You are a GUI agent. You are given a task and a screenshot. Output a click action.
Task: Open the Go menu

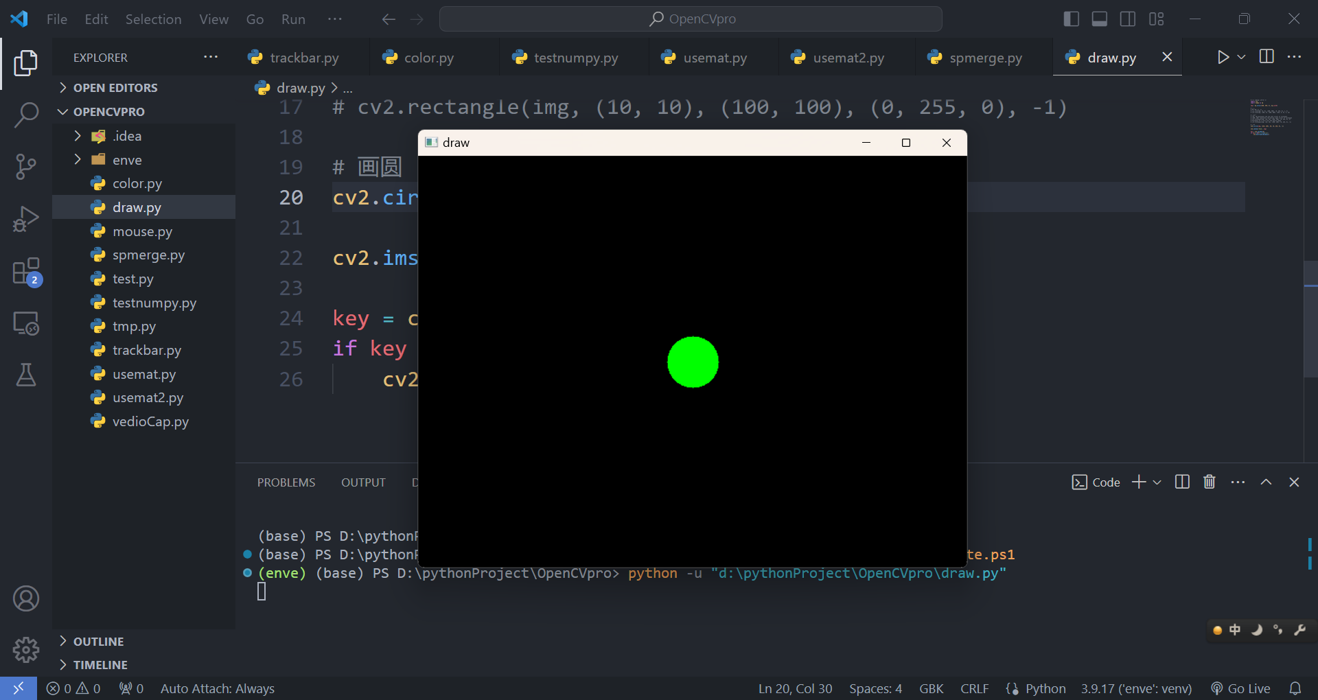[x=255, y=19]
